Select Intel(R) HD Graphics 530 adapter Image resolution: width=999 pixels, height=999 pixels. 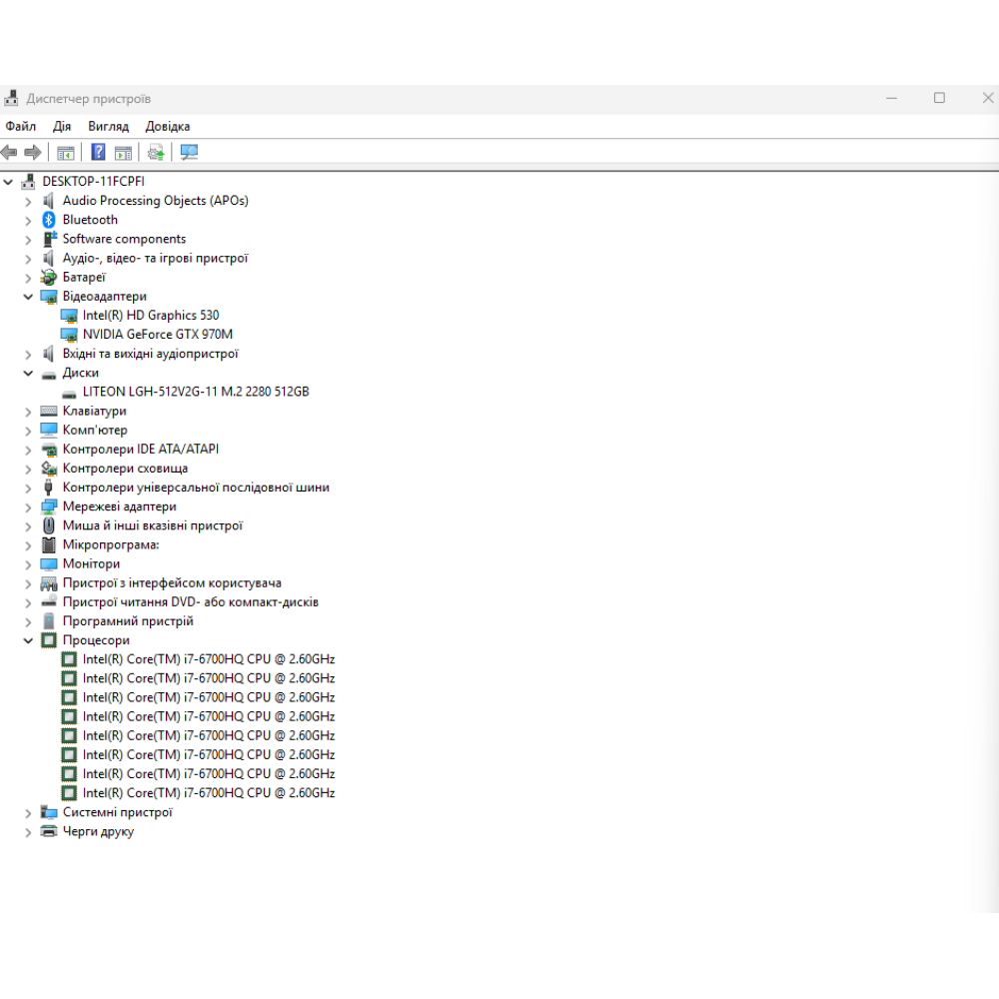coord(150,316)
